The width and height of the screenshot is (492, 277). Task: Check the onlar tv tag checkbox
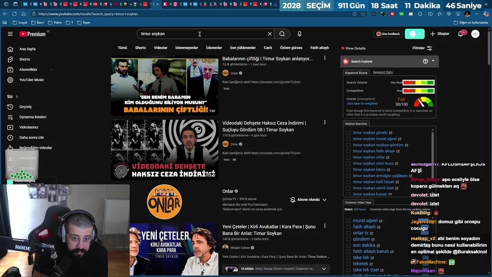coord(349,233)
